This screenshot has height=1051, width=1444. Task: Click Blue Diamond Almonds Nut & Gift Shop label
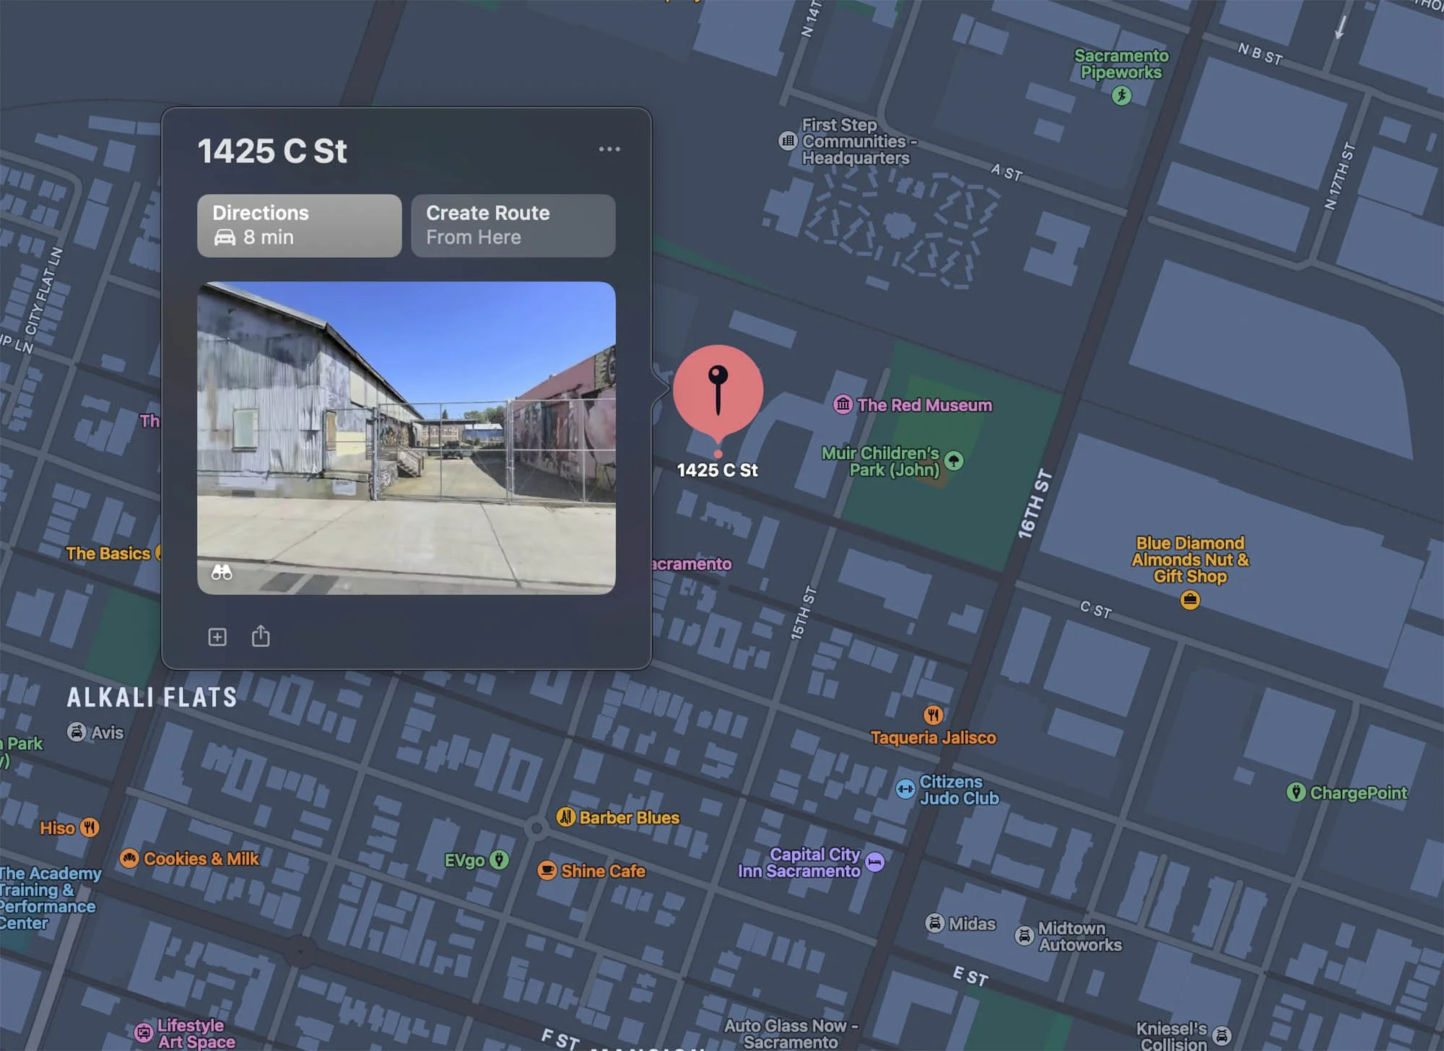[1190, 559]
